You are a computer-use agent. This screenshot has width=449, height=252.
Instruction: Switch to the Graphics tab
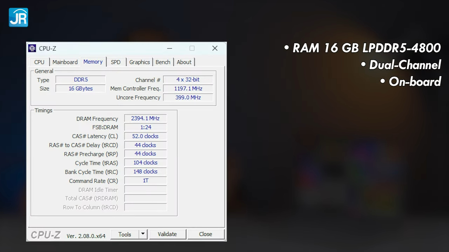click(139, 62)
